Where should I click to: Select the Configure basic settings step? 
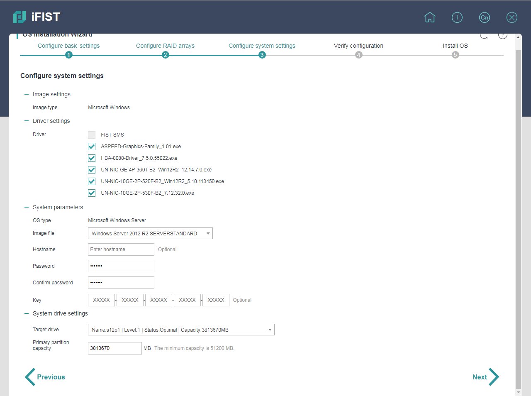point(69,46)
